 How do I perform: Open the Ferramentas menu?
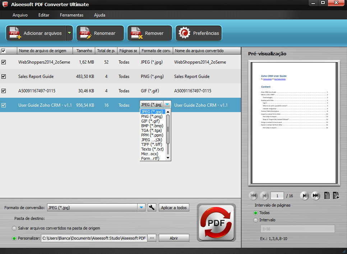(71, 15)
